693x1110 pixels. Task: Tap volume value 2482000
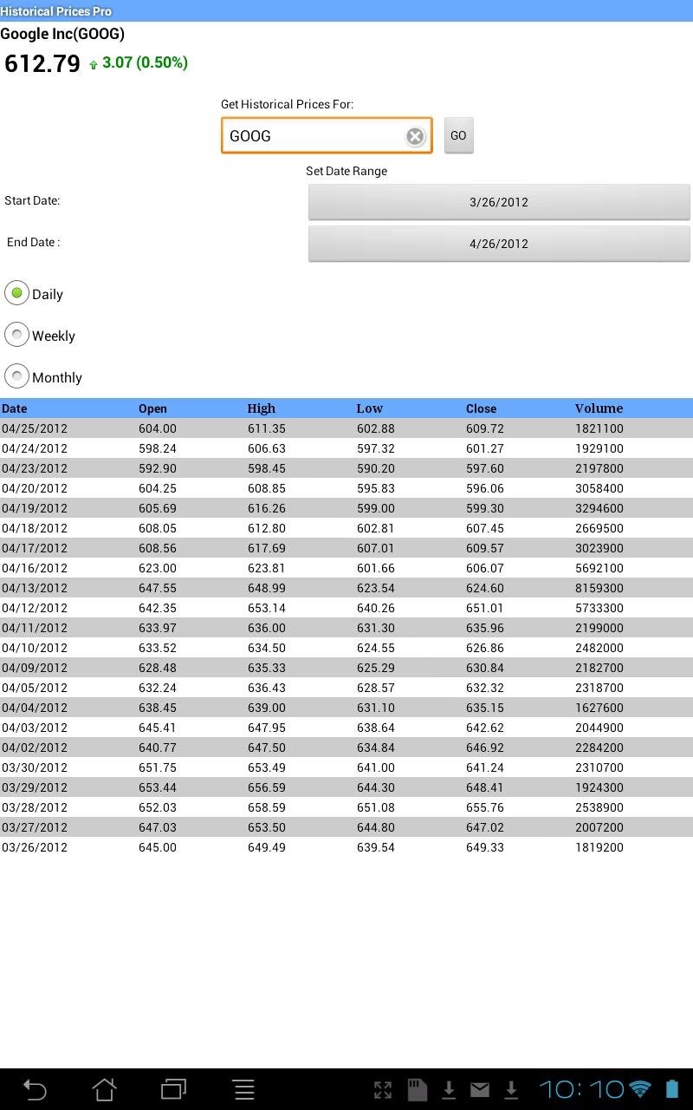(599, 648)
